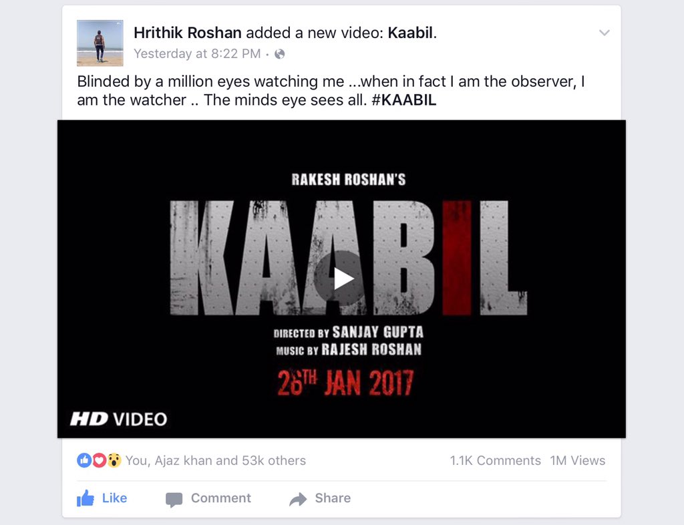
Task: Click the Share arrow icon
Action: (298, 499)
